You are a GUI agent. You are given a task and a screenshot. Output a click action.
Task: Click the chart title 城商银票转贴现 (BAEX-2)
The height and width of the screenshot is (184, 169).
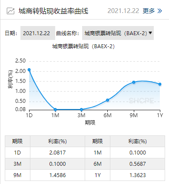pyautogui.click(x=83, y=46)
